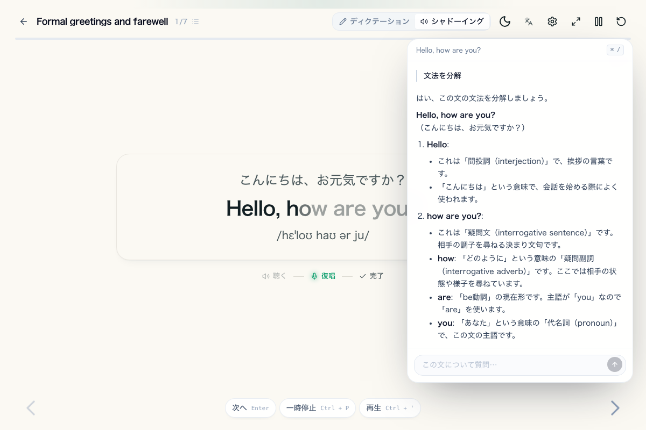
Task: Switch to ディクテーション mode
Action: [374, 21]
